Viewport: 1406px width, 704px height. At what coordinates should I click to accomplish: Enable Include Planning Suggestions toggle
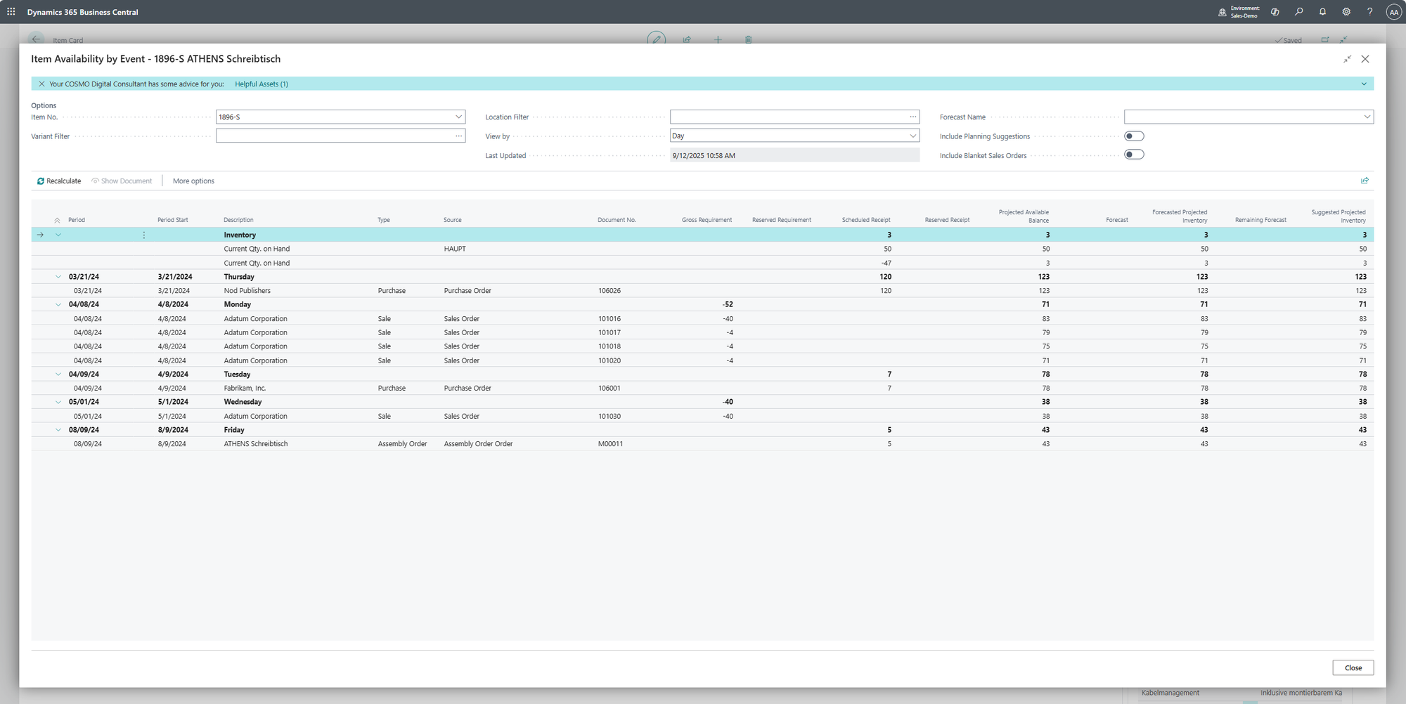tap(1134, 136)
